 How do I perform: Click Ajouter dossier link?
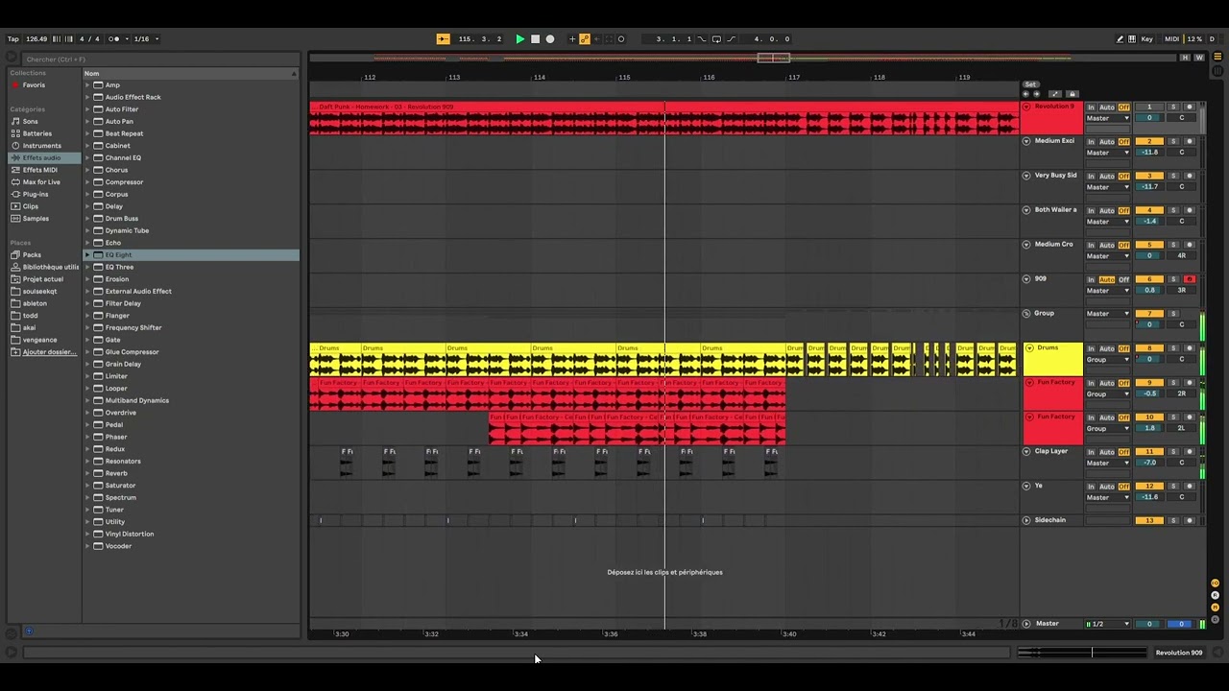(x=49, y=352)
